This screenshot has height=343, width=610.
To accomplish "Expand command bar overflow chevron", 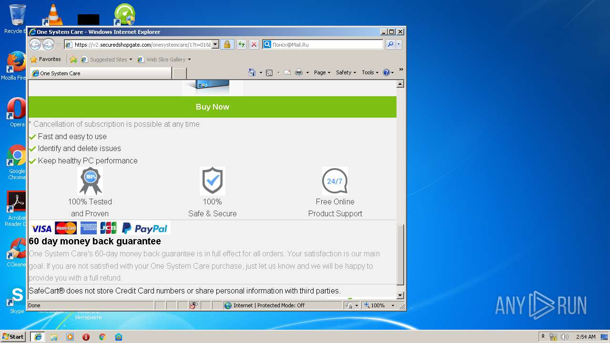I will (401, 70).
